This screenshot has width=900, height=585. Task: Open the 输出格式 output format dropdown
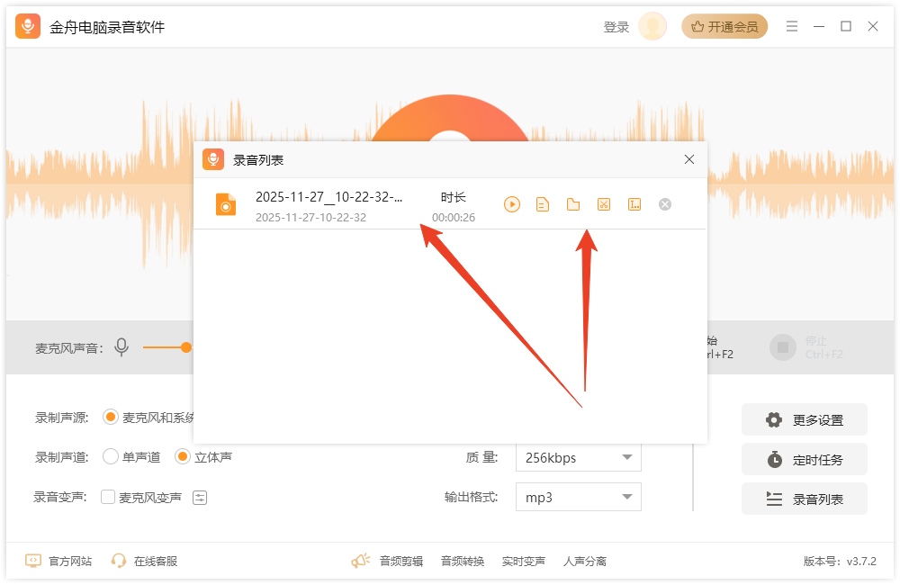click(578, 497)
